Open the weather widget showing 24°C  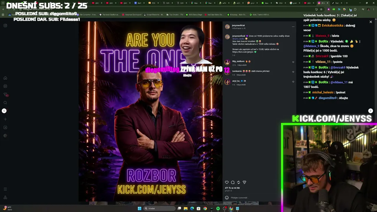[8, 208]
